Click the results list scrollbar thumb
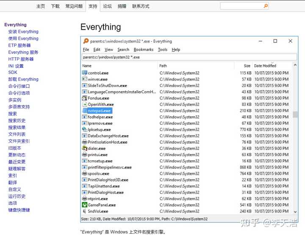 coord(295,115)
